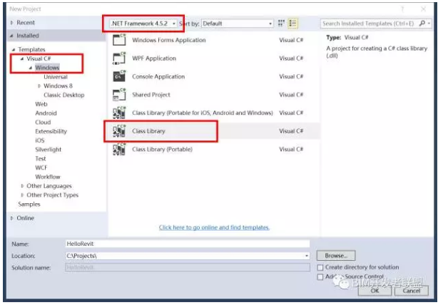Select the WPF Application template icon

pyautogui.click(x=119, y=58)
